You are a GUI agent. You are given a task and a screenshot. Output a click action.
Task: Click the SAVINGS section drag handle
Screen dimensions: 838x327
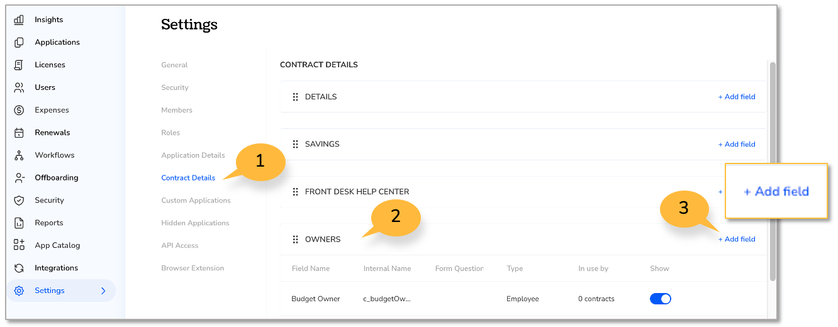point(295,144)
